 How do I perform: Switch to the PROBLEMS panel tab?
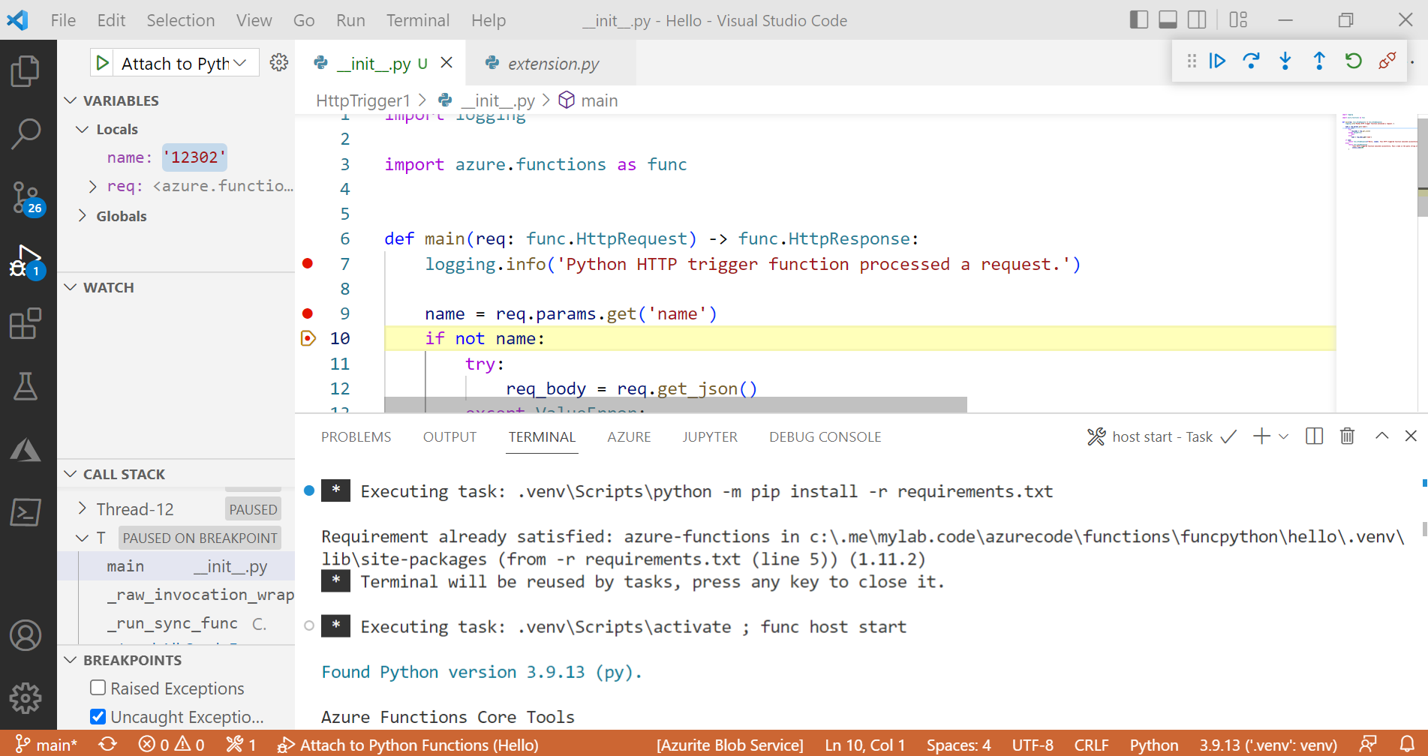(356, 436)
